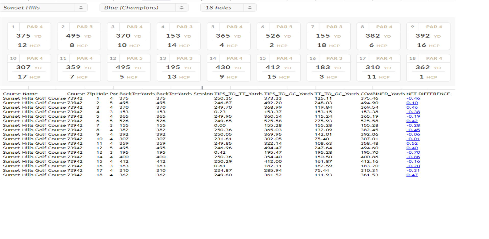Select hole 16 card with 183 yards
This screenshot has height=239, width=489.
point(329,68)
